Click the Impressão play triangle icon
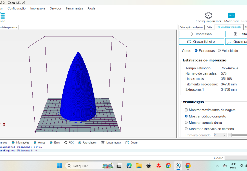Image resolution: width=247 pixels, height=171 pixels. (x=192, y=34)
